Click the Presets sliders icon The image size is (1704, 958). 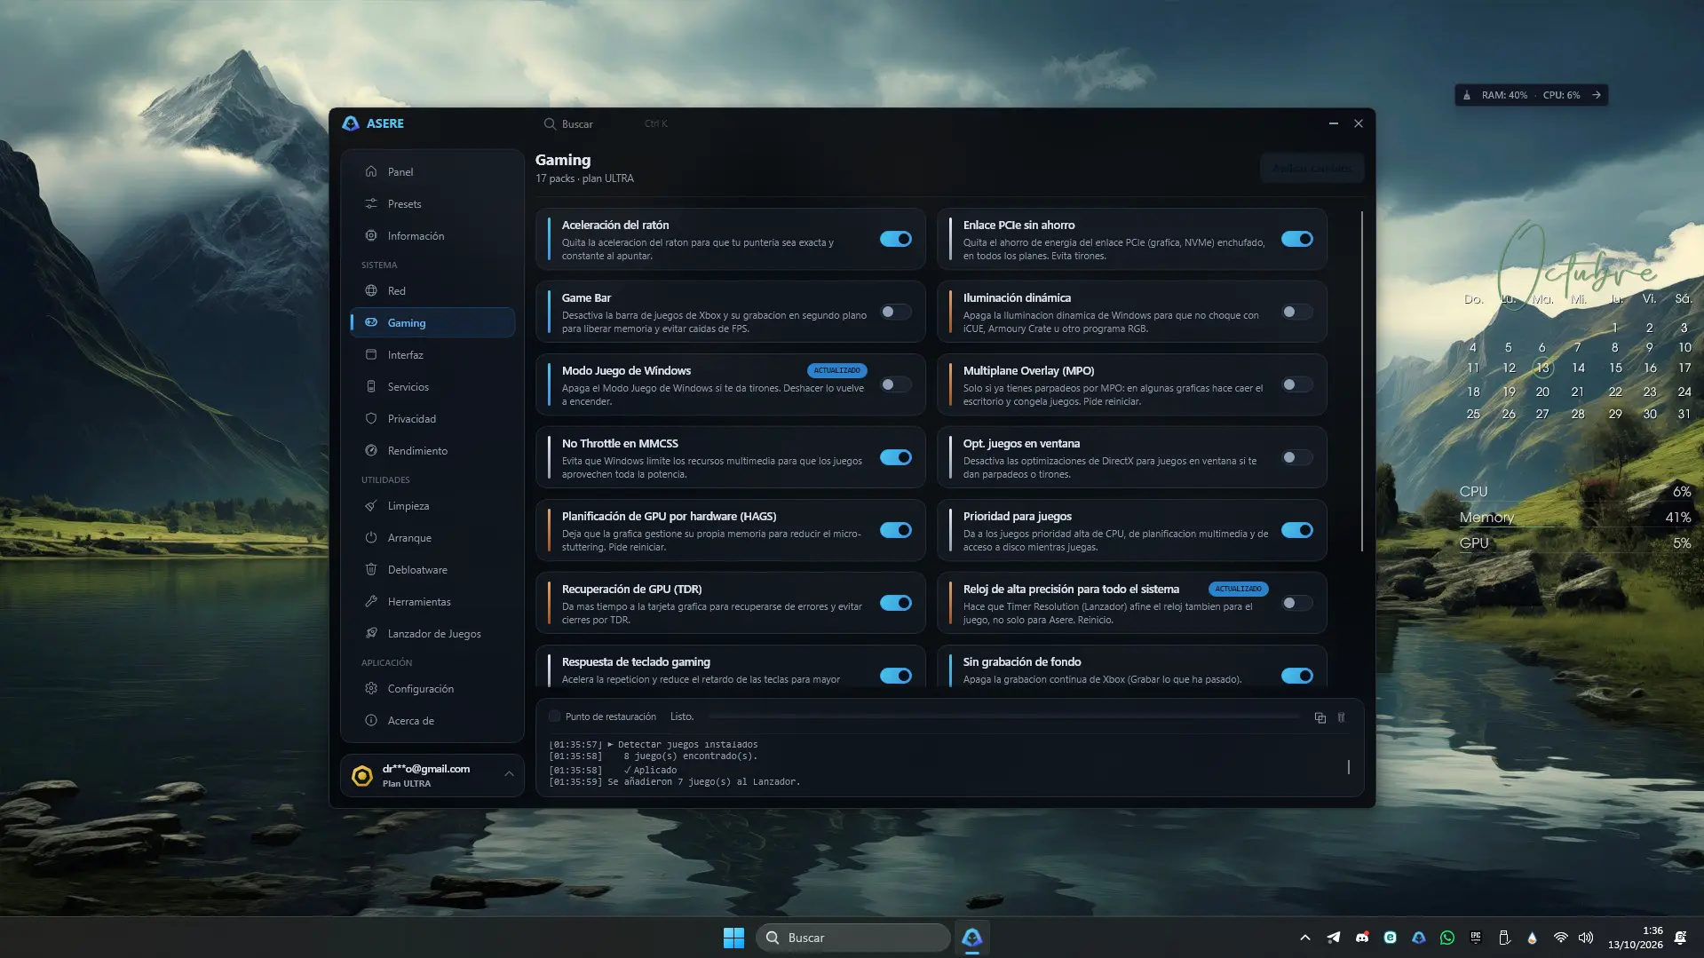point(371,203)
